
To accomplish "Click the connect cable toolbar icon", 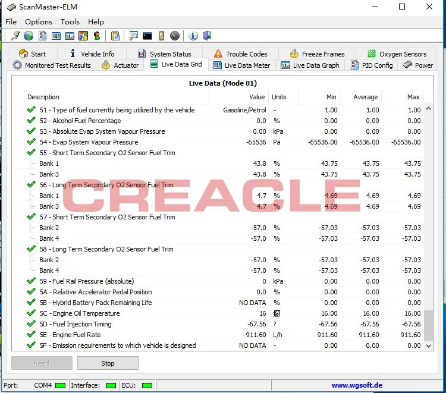I will pyautogui.click(x=15, y=36).
